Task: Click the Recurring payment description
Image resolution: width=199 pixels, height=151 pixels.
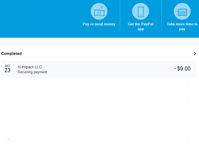Action: pos(32,72)
